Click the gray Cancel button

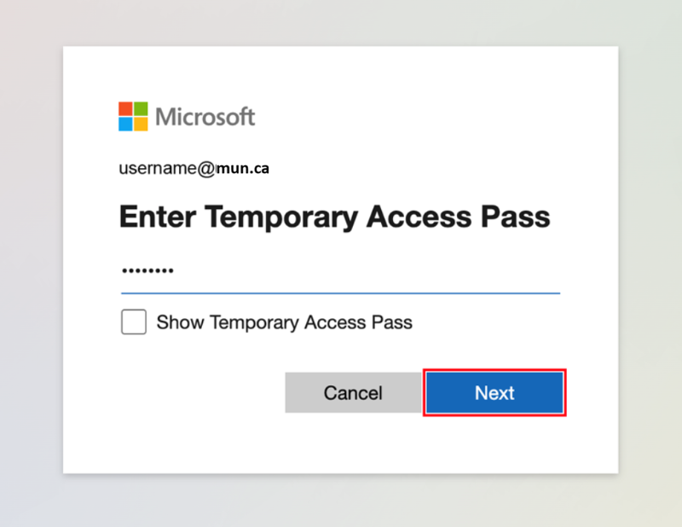[x=353, y=392]
